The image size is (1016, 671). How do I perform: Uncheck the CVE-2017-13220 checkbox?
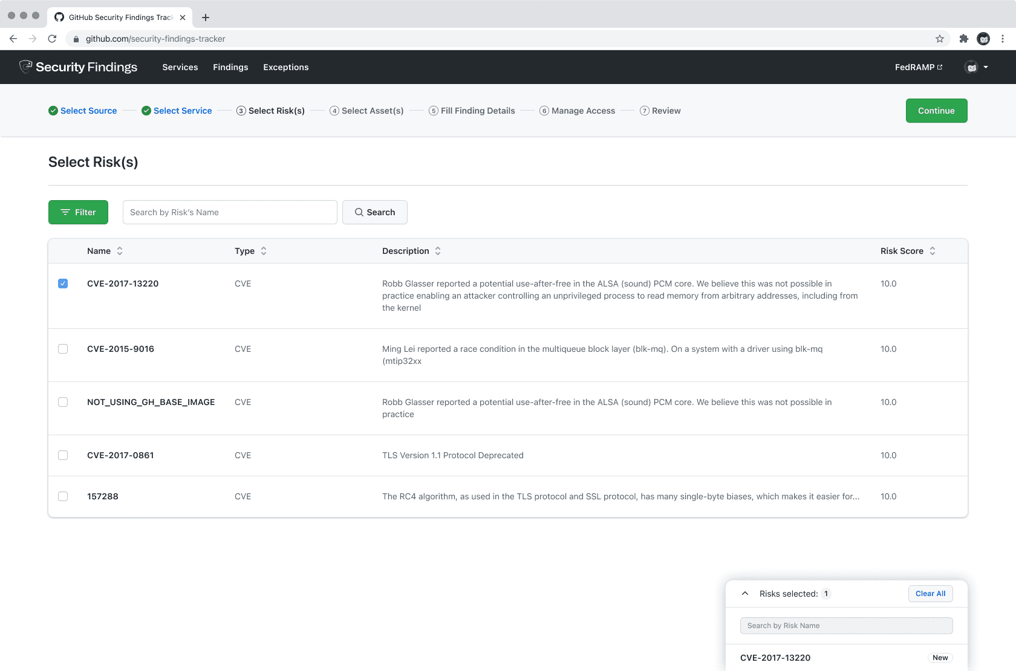[x=63, y=284]
